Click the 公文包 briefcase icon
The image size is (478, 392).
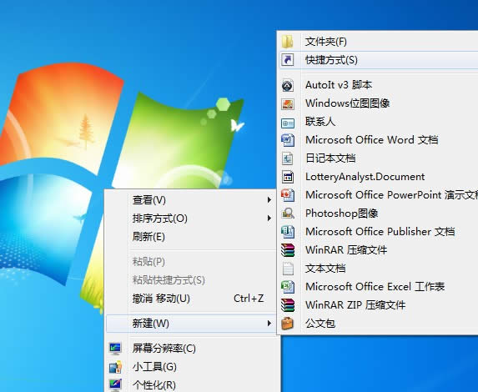click(288, 324)
